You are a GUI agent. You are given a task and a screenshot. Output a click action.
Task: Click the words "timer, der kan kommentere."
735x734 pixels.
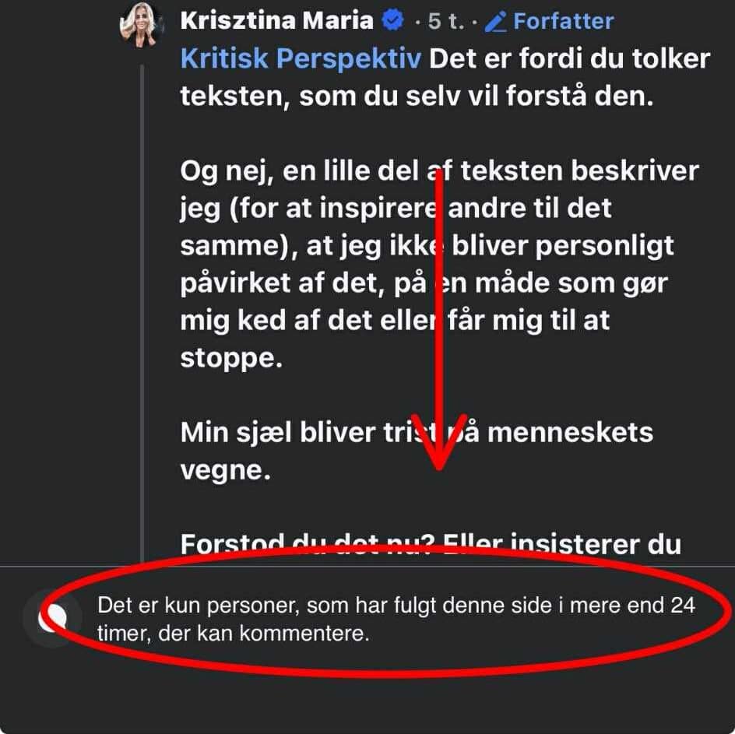232,634
